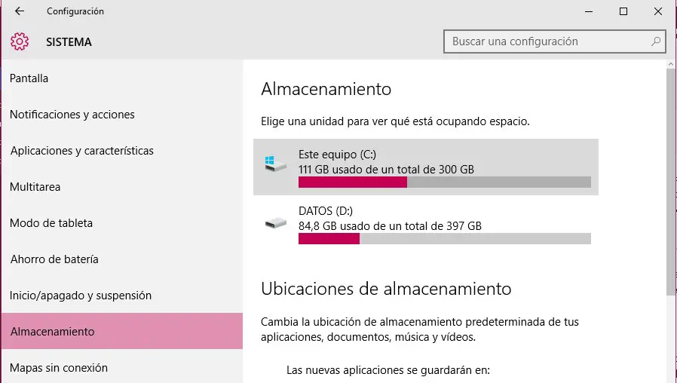The image size is (677, 383).
Task: Open the Multitarea section
Action: click(35, 187)
